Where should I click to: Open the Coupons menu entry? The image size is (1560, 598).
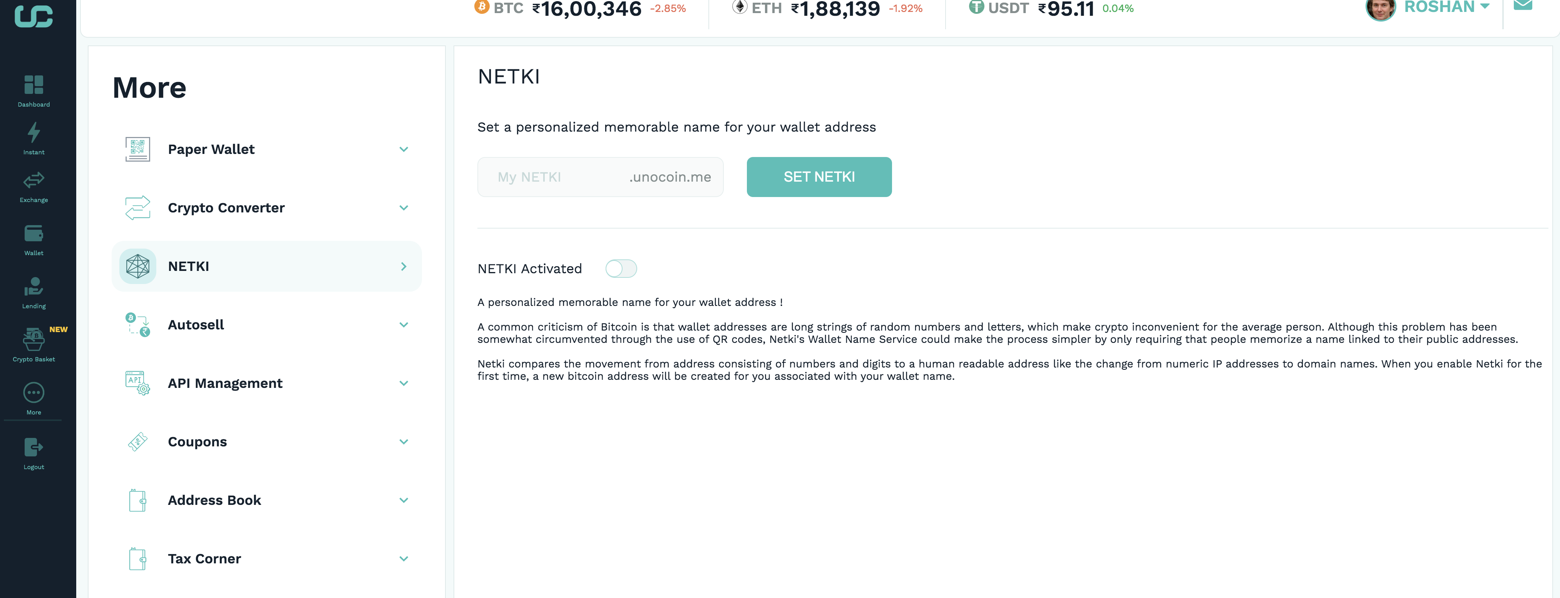click(x=266, y=442)
